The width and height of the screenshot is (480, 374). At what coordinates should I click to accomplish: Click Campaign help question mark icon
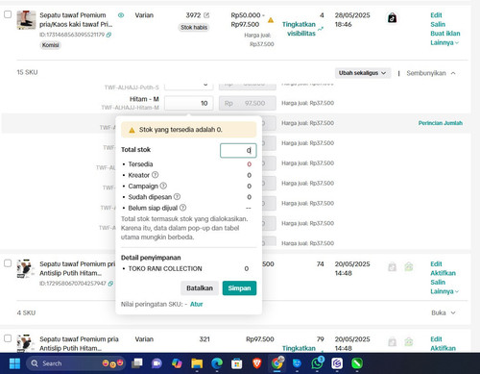163,186
